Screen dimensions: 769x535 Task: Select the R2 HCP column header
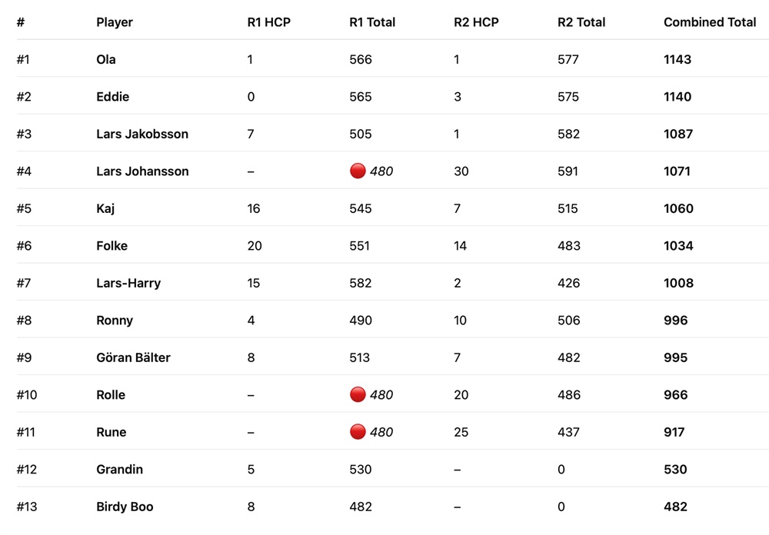point(476,22)
